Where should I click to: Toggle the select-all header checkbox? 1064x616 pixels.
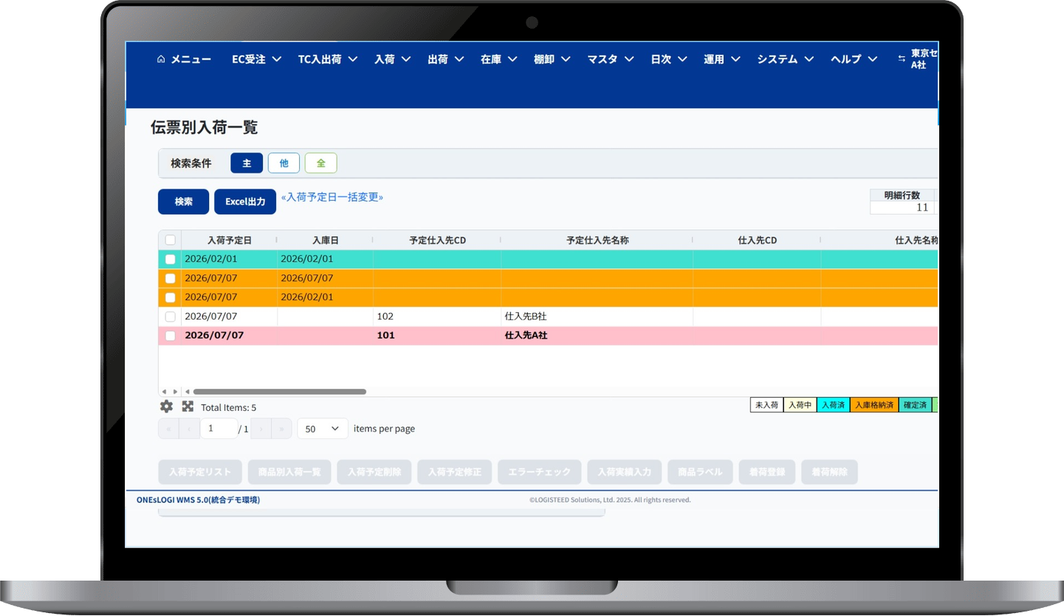pyautogui.click(x=171, y=240)
